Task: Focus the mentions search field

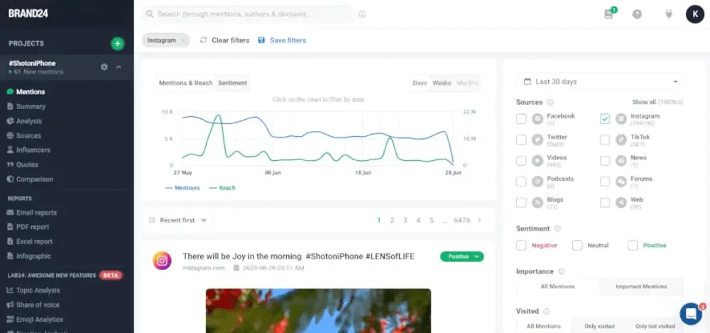Action: (x=249, y=14)
